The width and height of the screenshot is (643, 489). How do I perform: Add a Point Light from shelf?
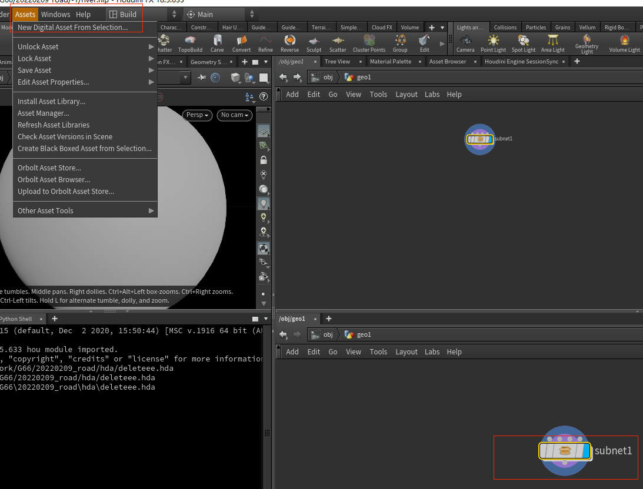click(493, 42)
